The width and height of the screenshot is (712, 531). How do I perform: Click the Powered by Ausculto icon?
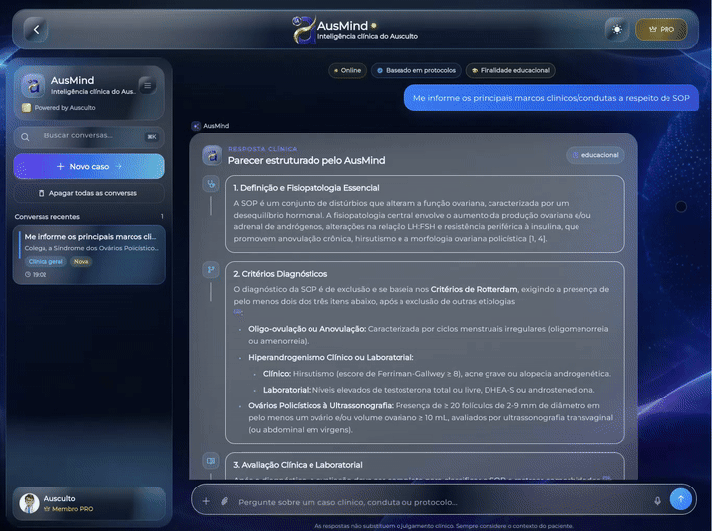click(27, 108)
